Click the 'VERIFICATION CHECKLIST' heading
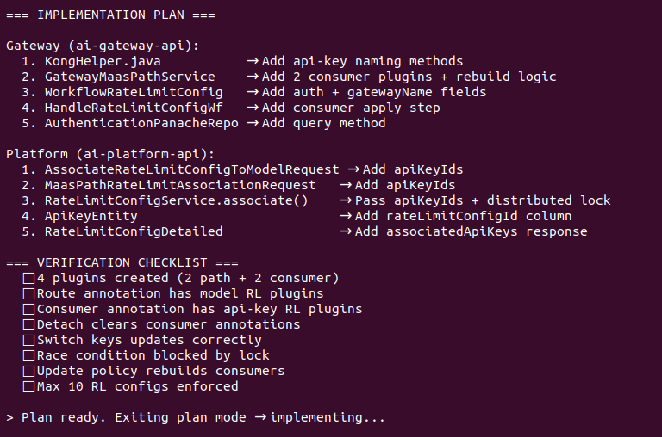662x437 pixels. pos(122,263)
